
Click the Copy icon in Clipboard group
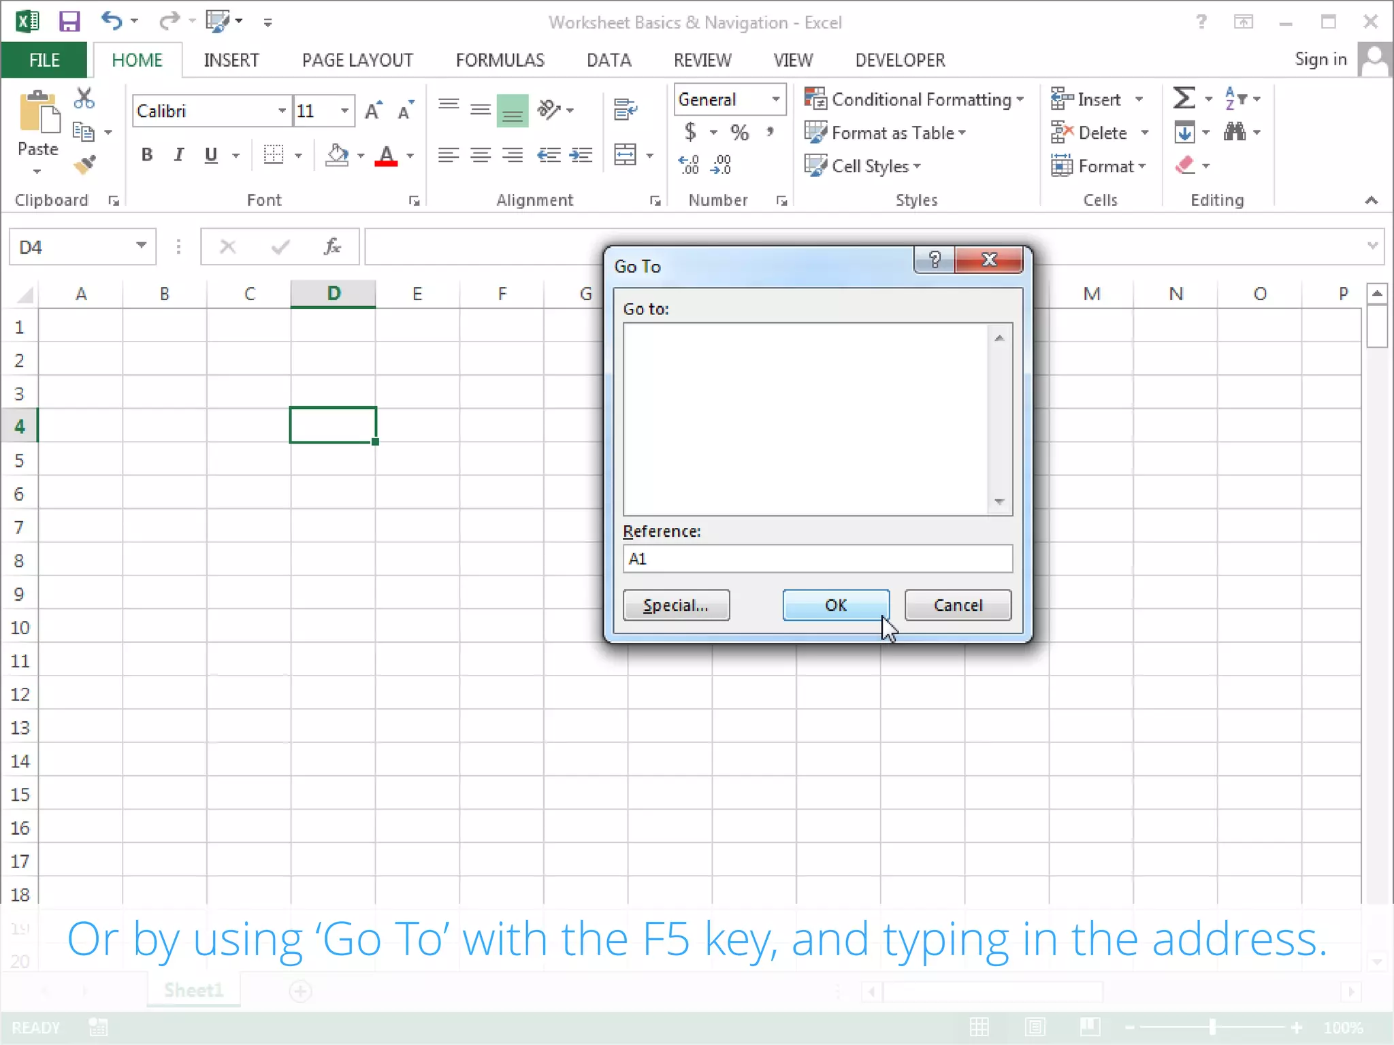(84, 131)
